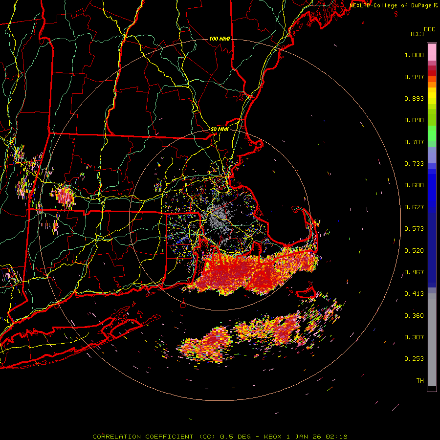Click the gray segment of the color bar
This screenshot has height=440, width=440.
pos(432,340)
